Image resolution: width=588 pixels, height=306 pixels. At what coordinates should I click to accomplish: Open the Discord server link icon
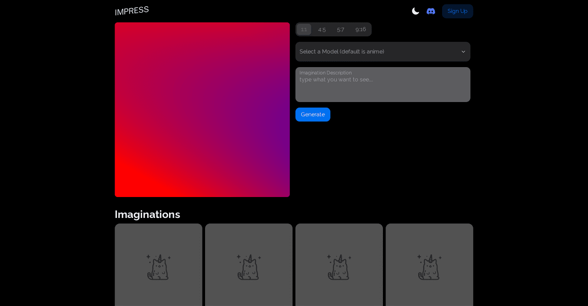tap(431, 11)
